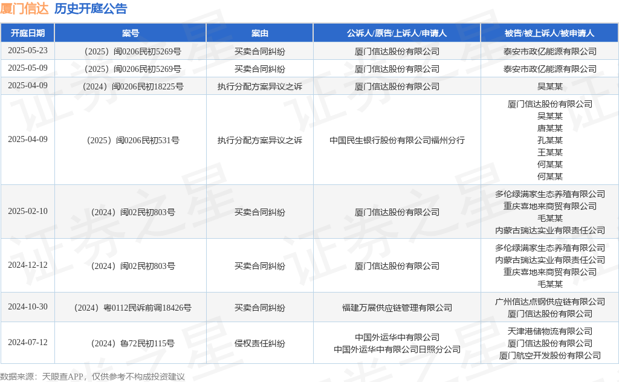Viewport: 619px width, 382px height.
Task: Click 买卖合同纠纷 in the 2024-10-30 row
Action: 260,308
